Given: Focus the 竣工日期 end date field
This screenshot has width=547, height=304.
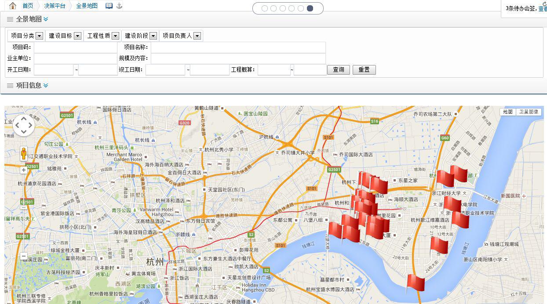Looking at the screenshot, I should click(x=210, y=70).
